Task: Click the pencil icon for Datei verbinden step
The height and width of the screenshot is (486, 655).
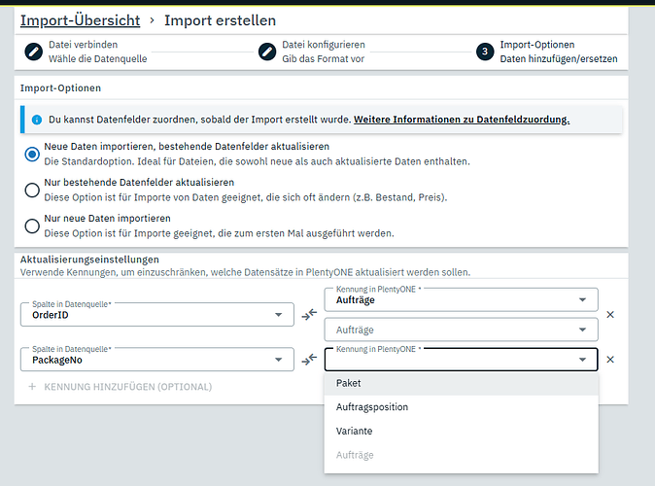Action: [x=33, y=52]
